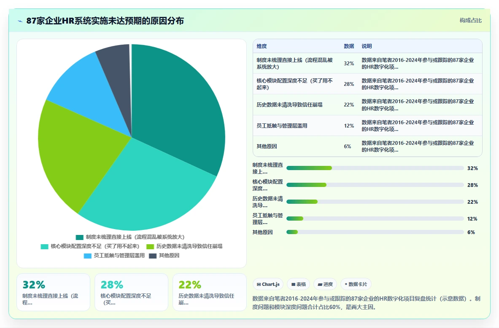499x328 pixels.
Task: Click the 32% value in the table
Action: [x=349, y=64]
